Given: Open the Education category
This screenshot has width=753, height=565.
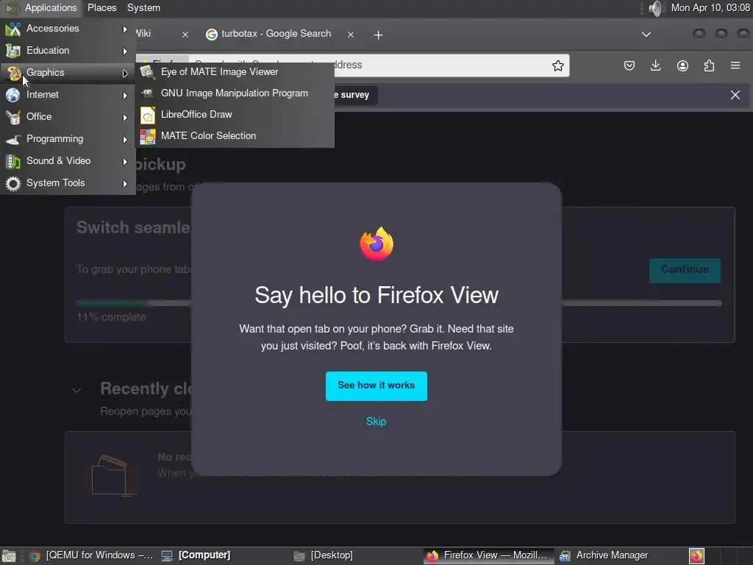Looking at the screenshot, I should (x=68, y=51).
